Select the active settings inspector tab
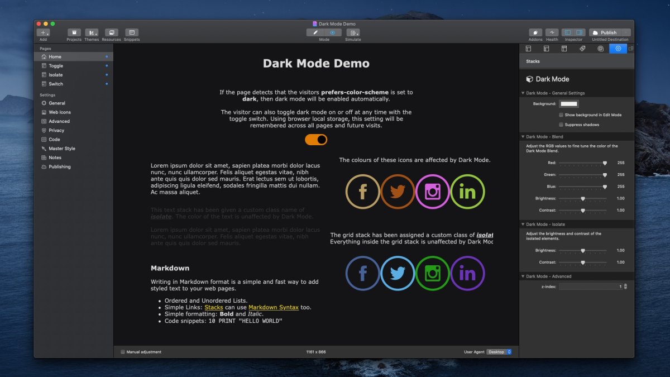670x377 pixels. click(x=618, y=49)
